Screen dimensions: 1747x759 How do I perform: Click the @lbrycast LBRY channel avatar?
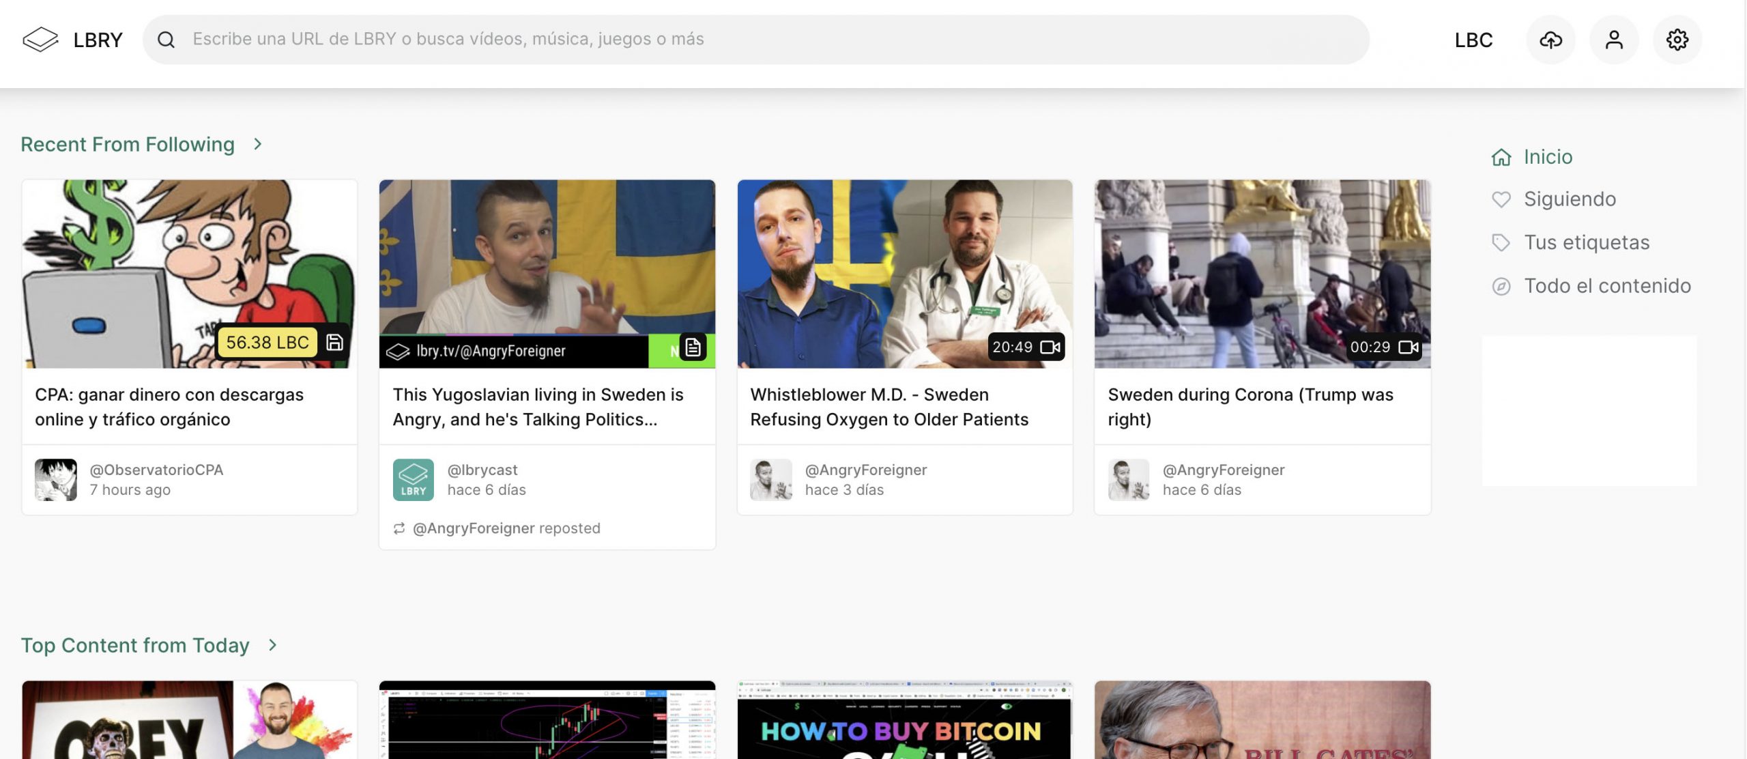[414, 480]
